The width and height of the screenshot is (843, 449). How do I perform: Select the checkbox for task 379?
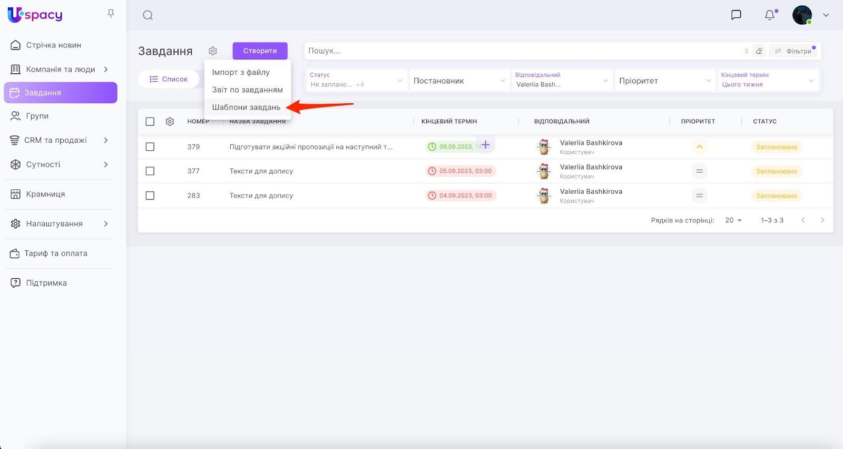150,147
